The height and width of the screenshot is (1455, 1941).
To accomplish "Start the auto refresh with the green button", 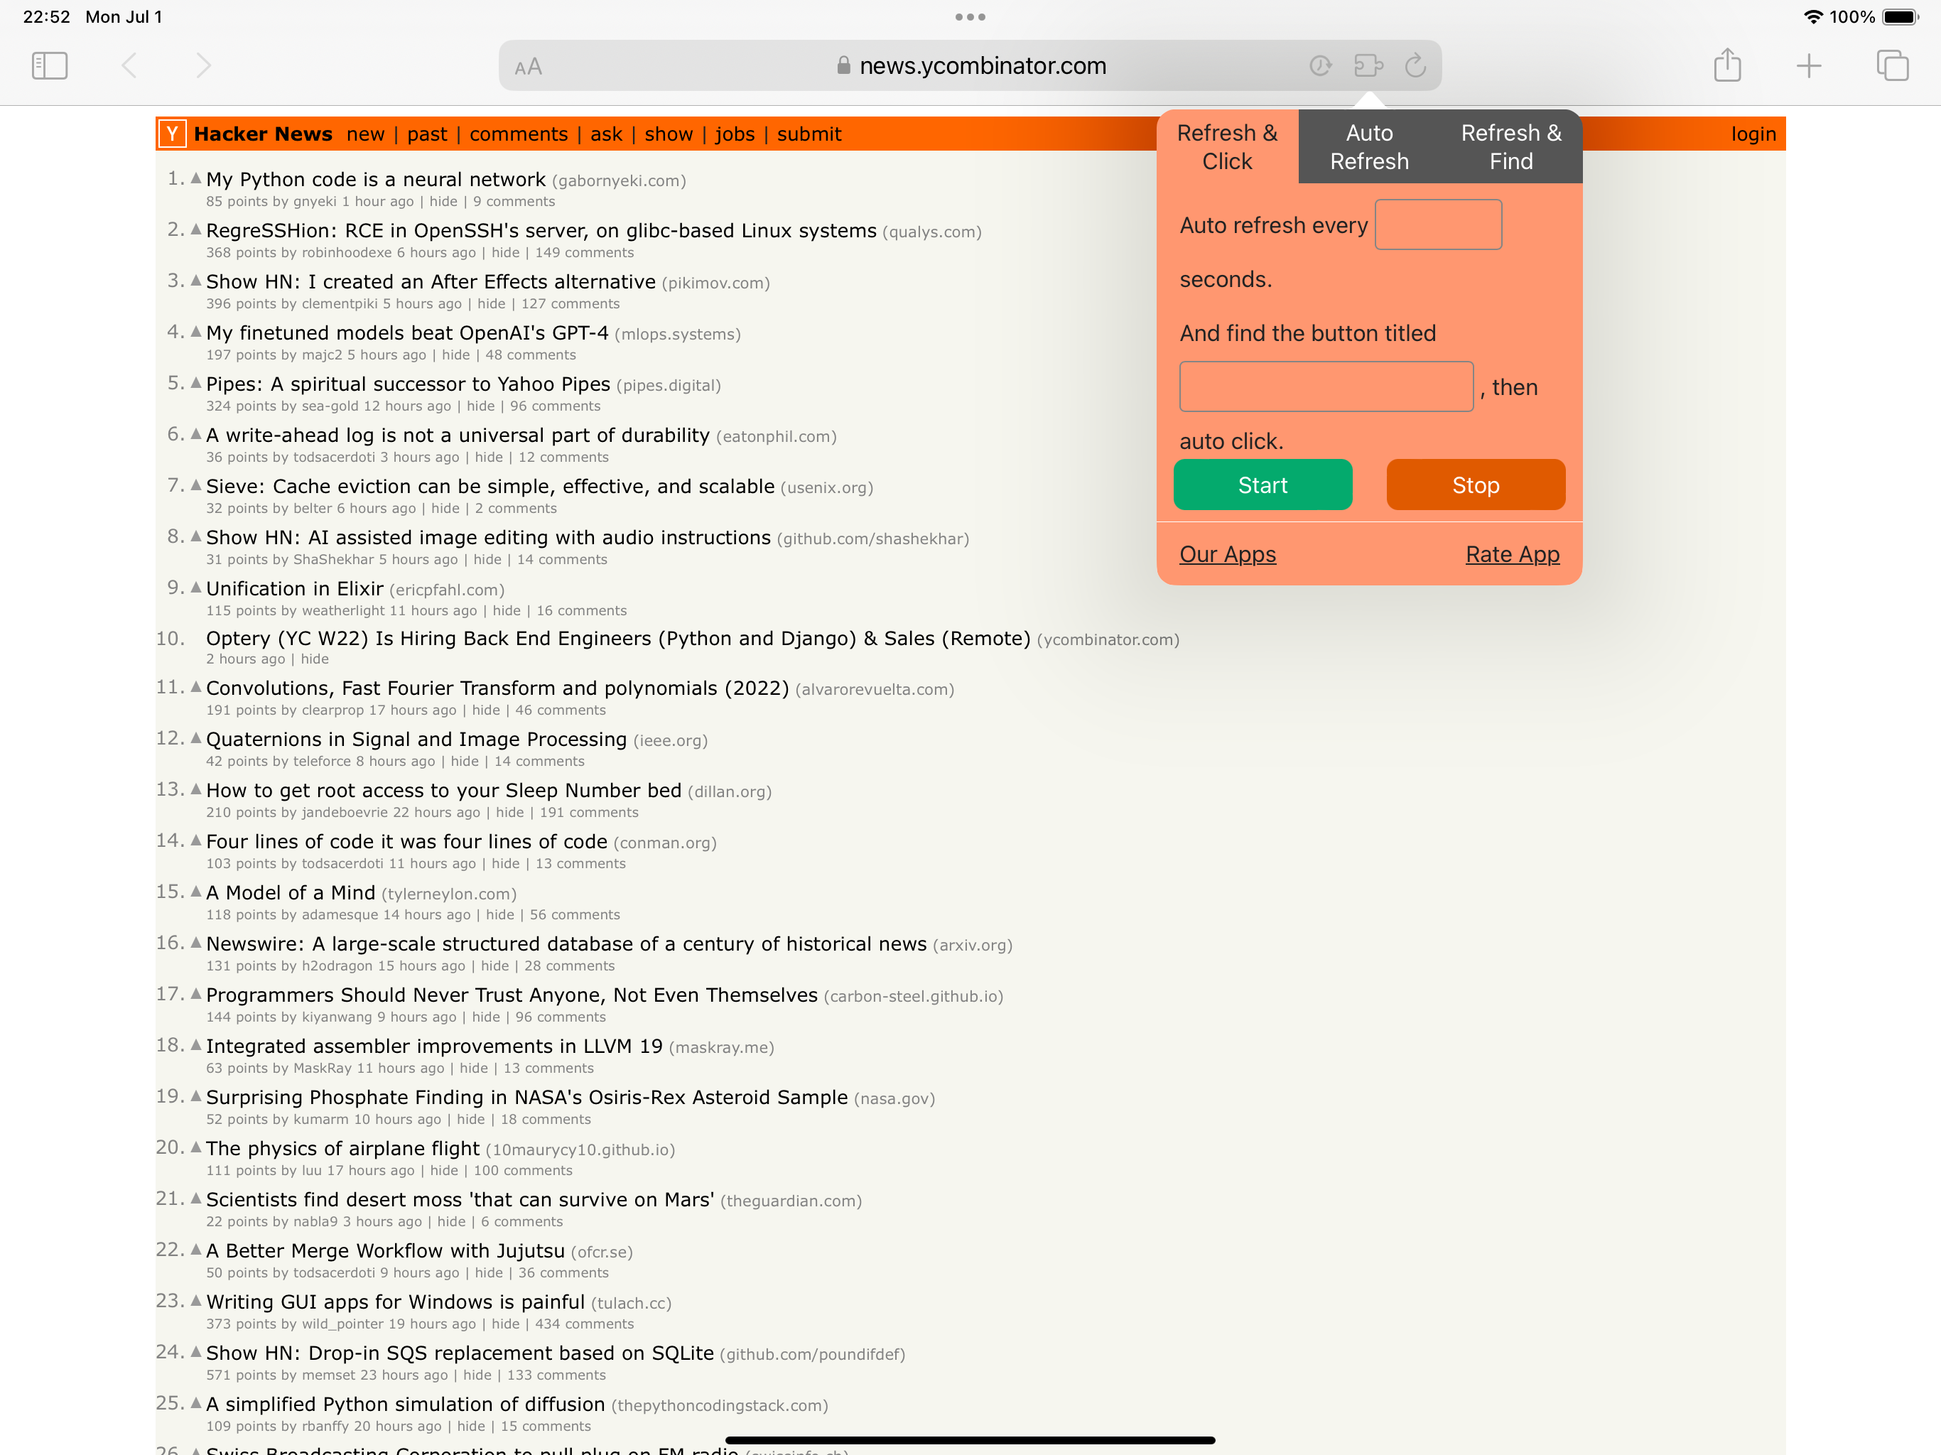I will coord(1263,485).
